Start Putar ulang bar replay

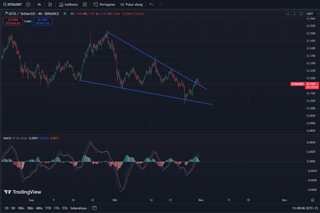point(132,4)
